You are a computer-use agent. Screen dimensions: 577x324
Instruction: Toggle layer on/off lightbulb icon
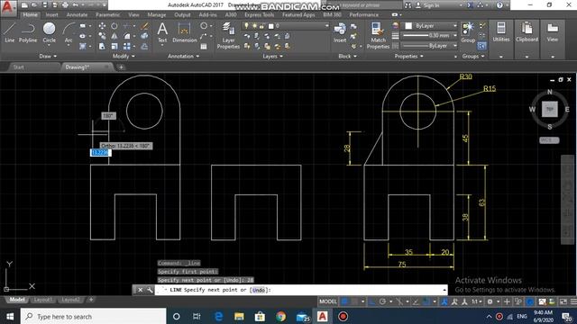coord(246,26)
